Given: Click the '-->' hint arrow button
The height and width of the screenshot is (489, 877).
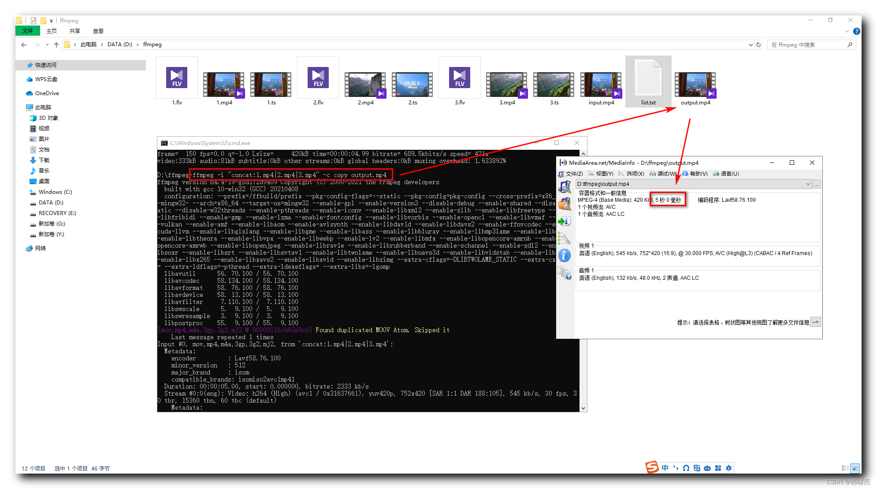Looking at the screenshot, I should tap(815, 322).
